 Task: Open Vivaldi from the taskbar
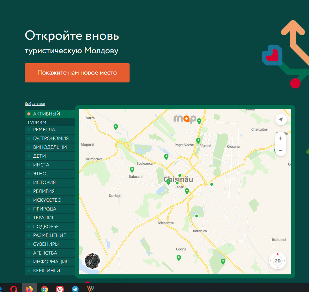pos(60,289)
